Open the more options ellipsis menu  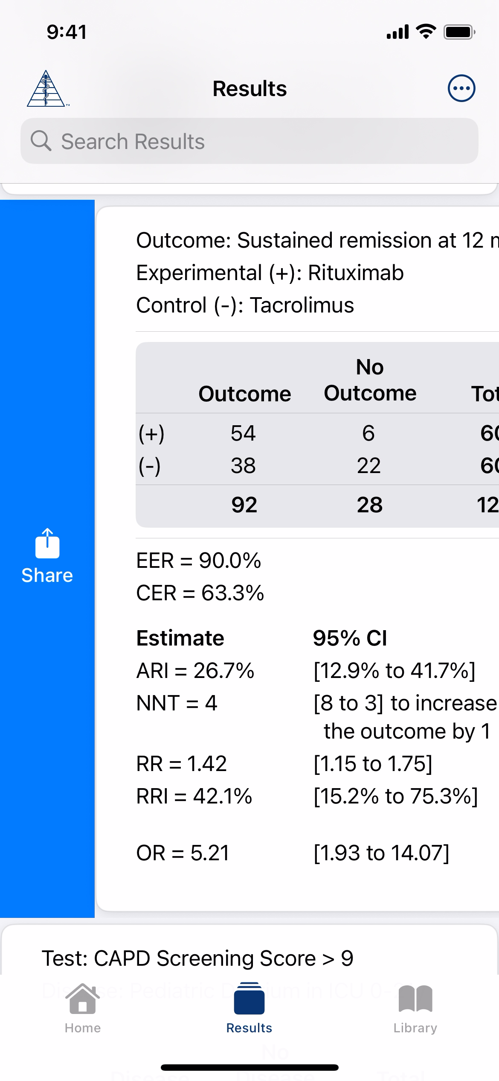(x=461, y=88)
